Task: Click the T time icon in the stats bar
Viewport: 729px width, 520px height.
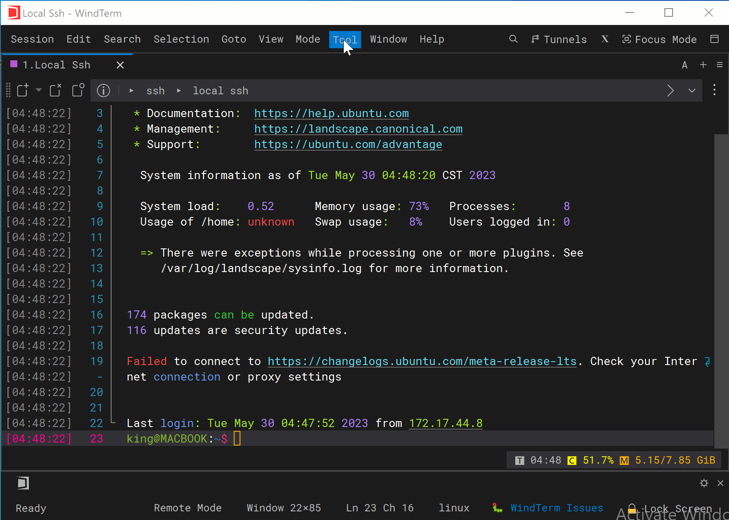Action: (x=520, y=461)
